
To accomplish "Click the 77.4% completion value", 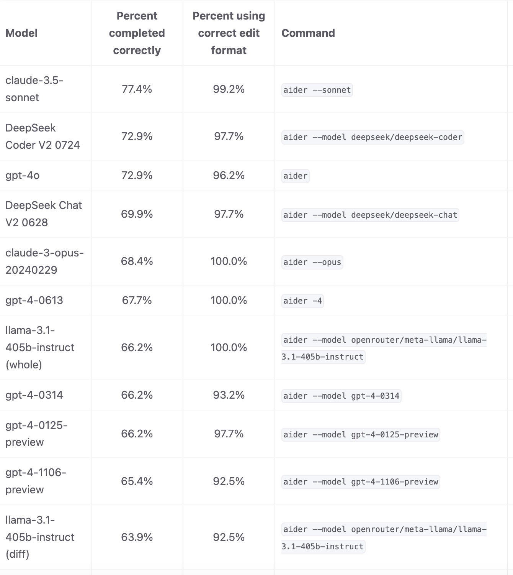I will [x=137, y=89].
